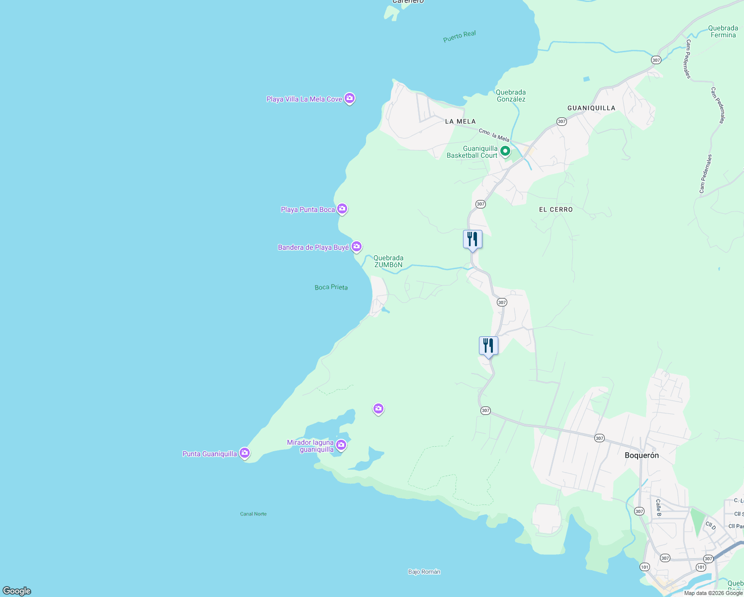Click the EL CERRO label
Viewport: 744px width, 597px height.
click(555, 209)
